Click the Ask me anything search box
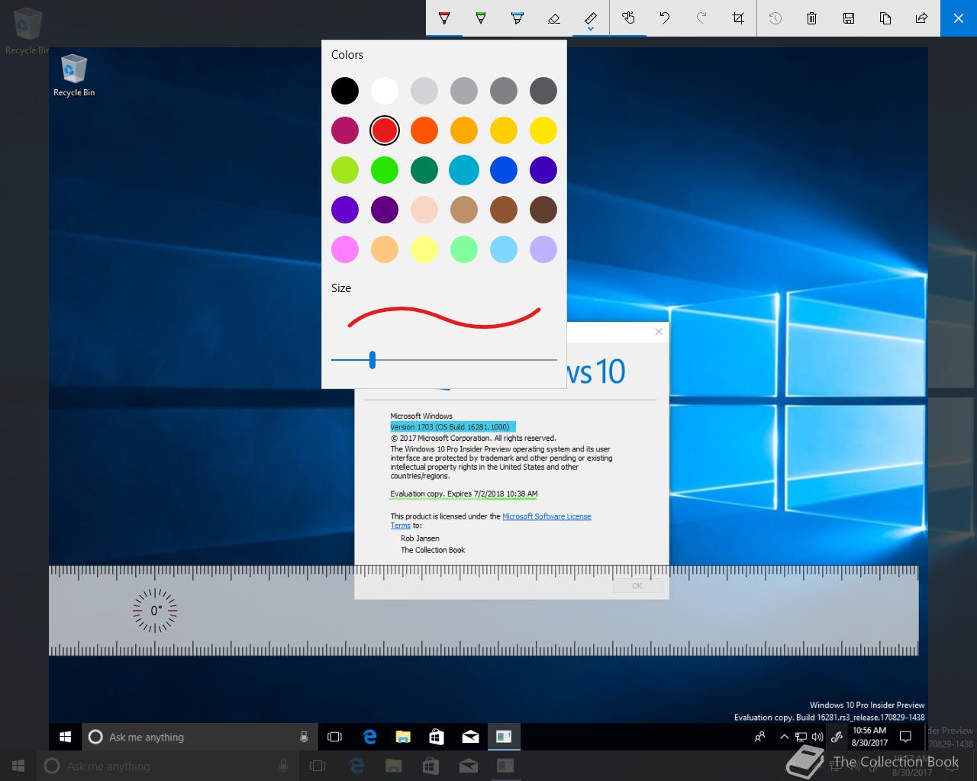Screen dimensions: 977x781 [x=198, y=737]
